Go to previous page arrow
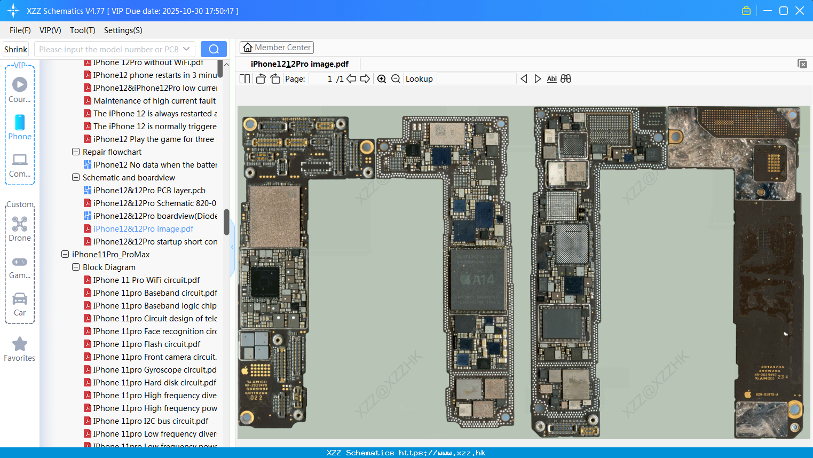 pos(351,79)
